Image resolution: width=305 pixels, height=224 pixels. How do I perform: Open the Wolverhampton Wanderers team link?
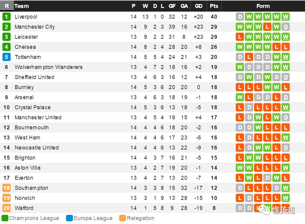click(x=48, y=67)
